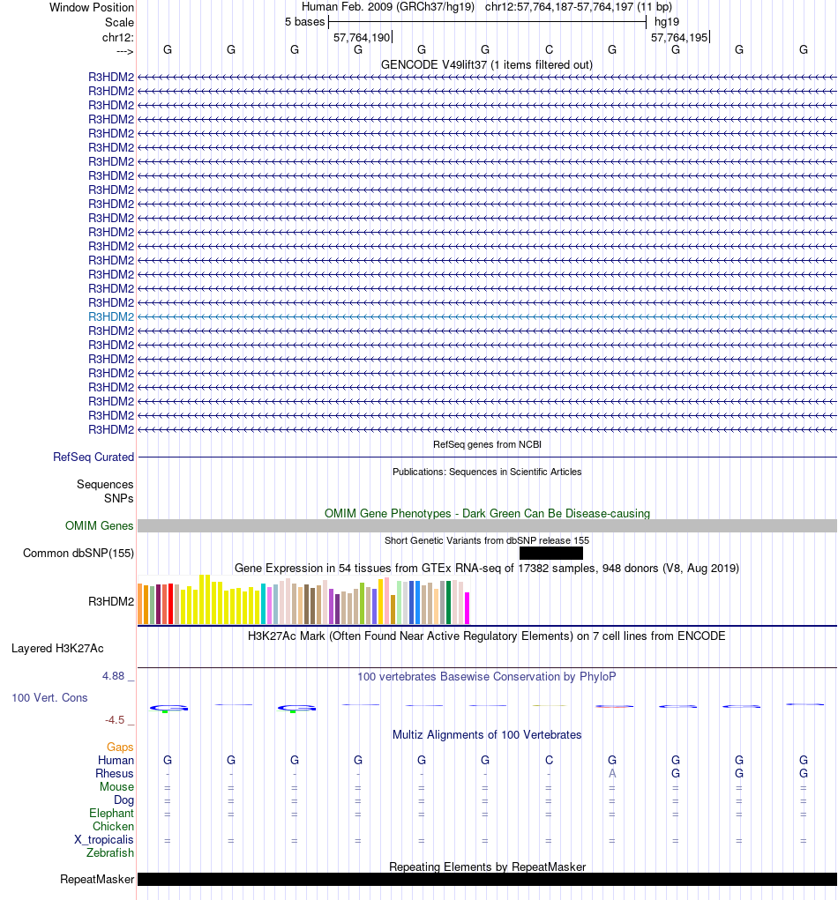Click the Human alignment row label
Viewport: 838px width, 900px height.
[x=116, y=760]
